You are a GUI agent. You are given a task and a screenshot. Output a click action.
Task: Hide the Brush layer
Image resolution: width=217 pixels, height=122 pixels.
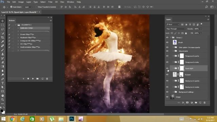tap(167, 42)
